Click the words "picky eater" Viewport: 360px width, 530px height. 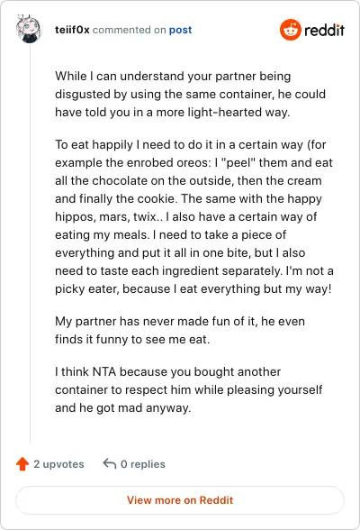[x=86, y=289]
